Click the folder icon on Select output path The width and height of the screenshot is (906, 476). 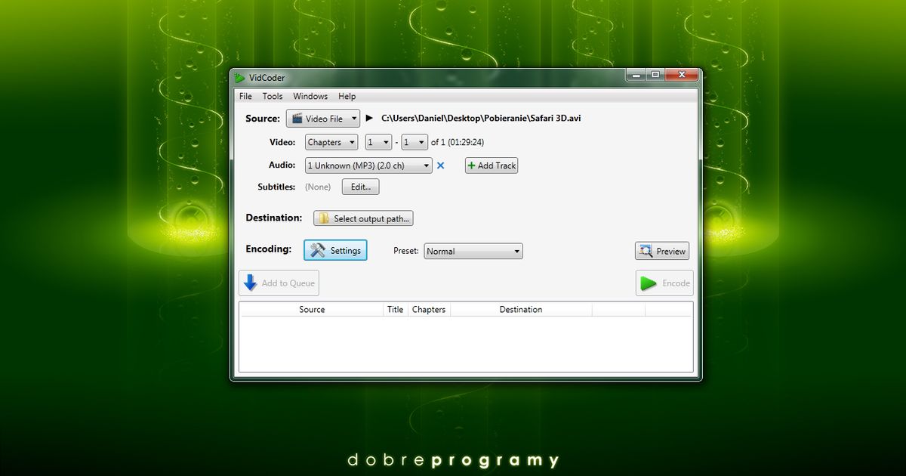[322, 218]
